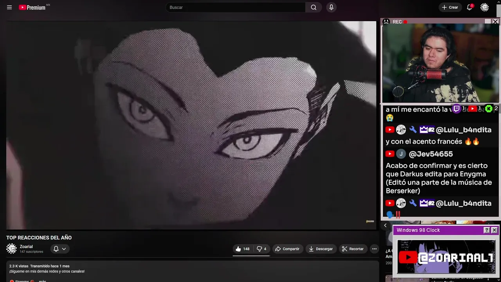Share video using Compartir button
This screenshot has width=501, height=282.
287,249
